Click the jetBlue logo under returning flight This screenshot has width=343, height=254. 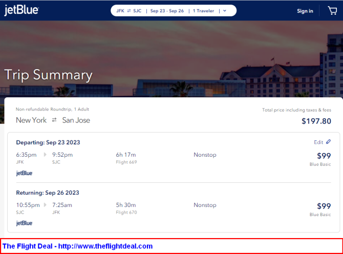tap(24, 223)
